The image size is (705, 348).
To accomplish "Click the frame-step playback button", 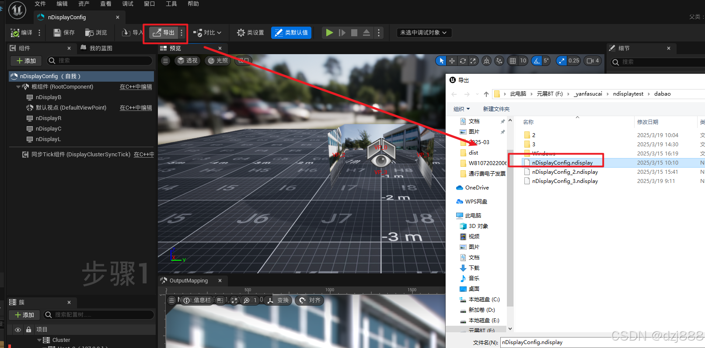I will point(342,33).
